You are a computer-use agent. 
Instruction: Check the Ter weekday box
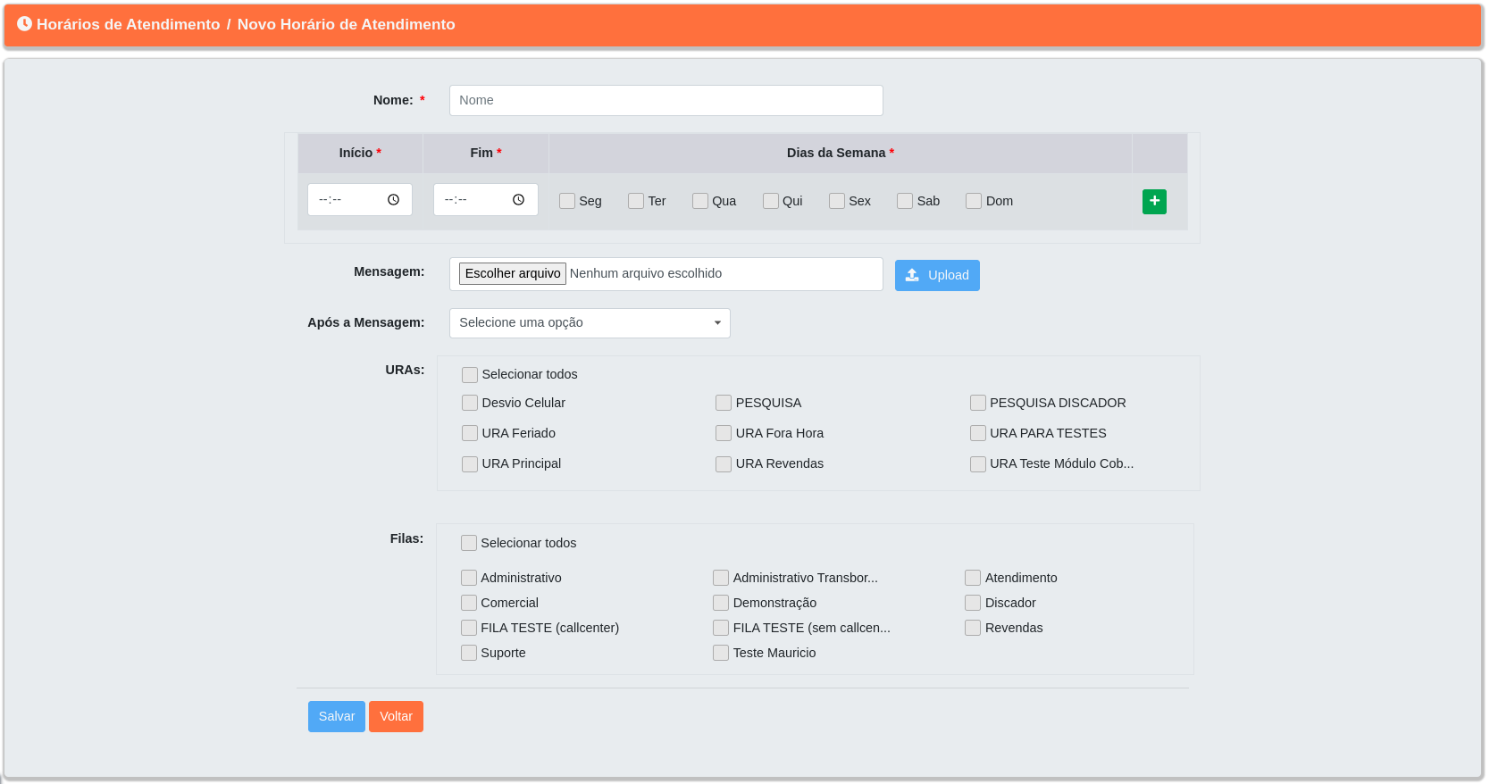[636, 201]
